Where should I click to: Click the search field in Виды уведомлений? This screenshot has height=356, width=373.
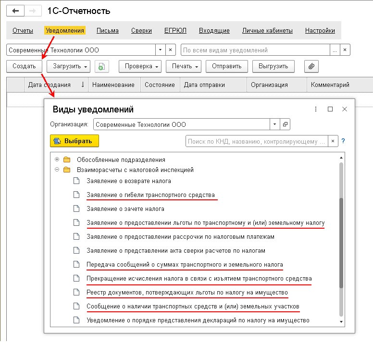point(257,141)
